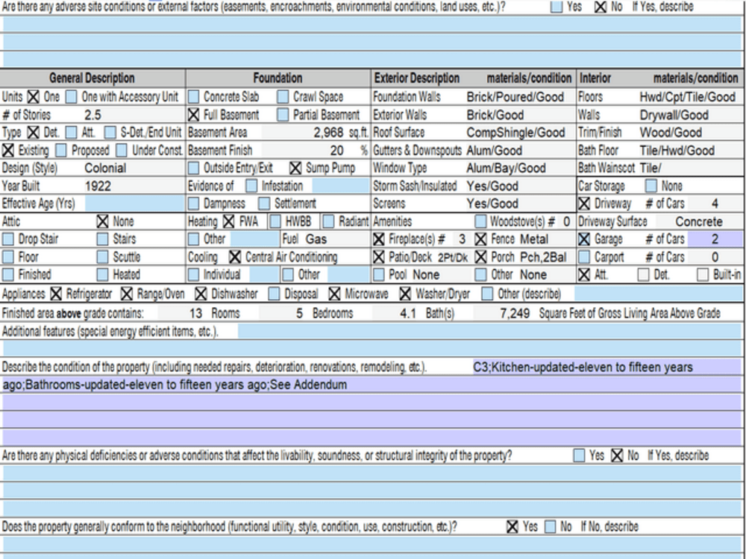Screen dimensions: 746x559
Task: Edit the Driveway Surface Concrete field
Action: point(699,221)
